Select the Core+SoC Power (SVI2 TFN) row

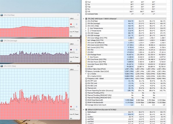126,64
